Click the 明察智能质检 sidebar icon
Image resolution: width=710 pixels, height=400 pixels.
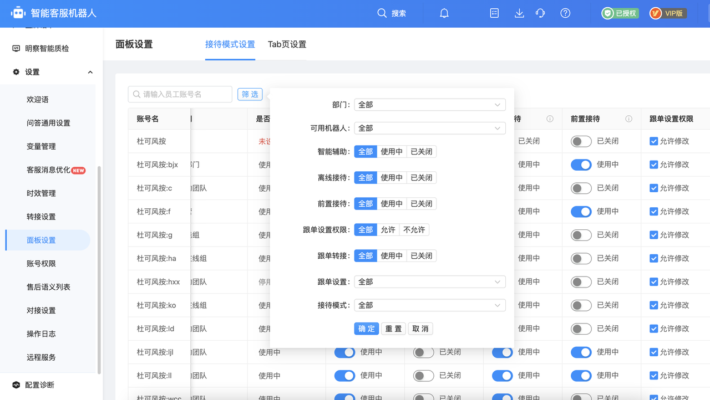pos(16,49)
